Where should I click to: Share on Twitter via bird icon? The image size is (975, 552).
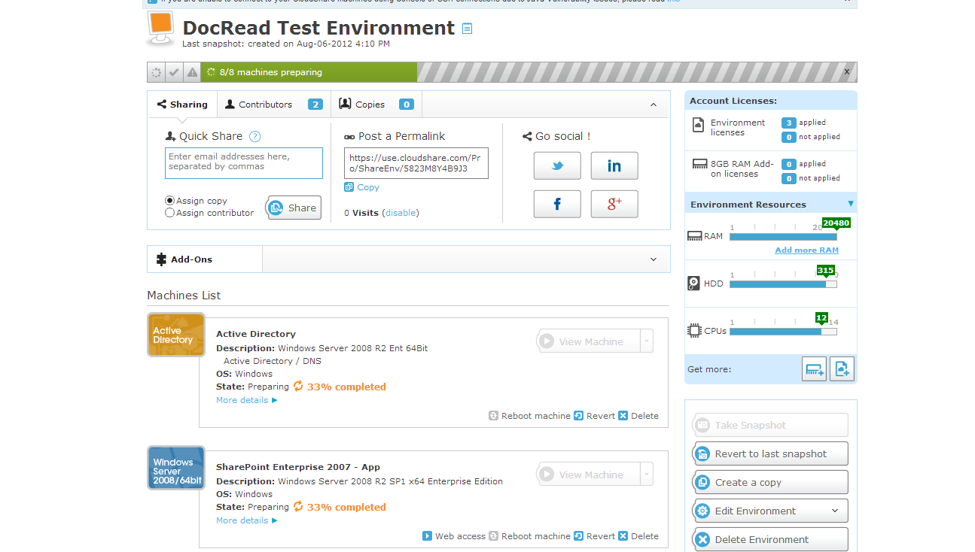[556, 166]
